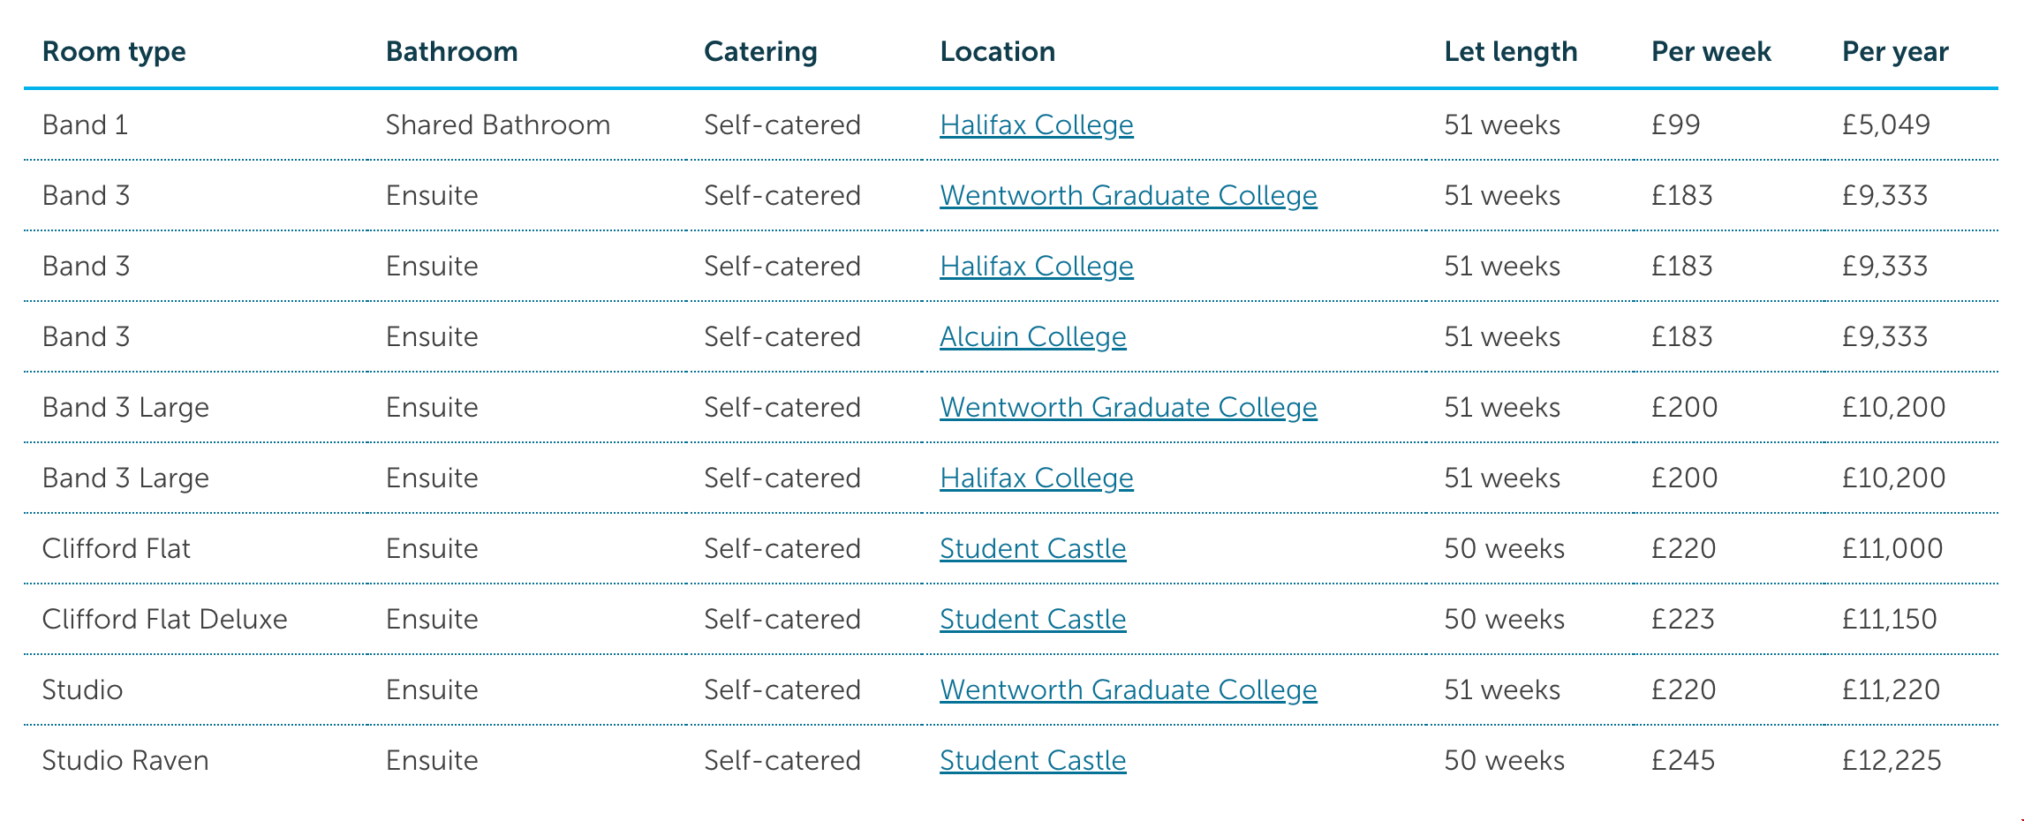The width and height of the screenshot is (2024, 821).
Task: Select the £12,225 per year price
Action: pos(1891,760)
